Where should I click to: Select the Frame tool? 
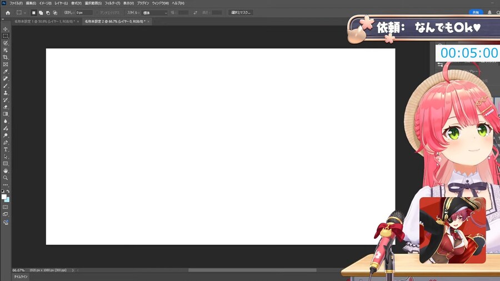click(6, 64)
